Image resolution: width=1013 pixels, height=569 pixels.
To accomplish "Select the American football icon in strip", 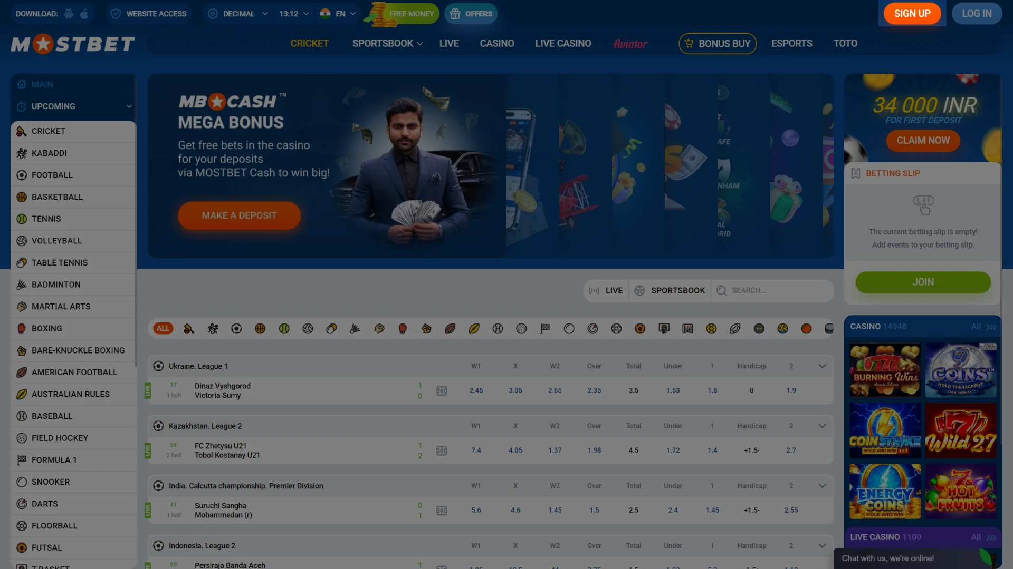I will 450,329.
